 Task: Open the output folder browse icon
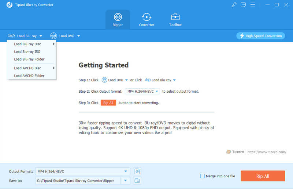137,181
